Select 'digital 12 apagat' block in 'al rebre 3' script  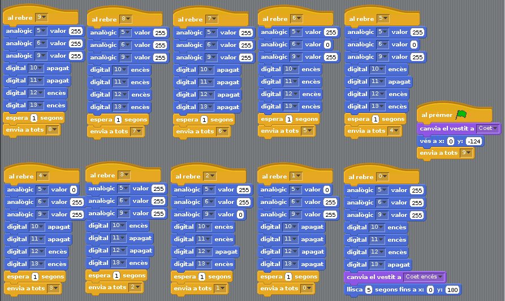click(120, 251)
